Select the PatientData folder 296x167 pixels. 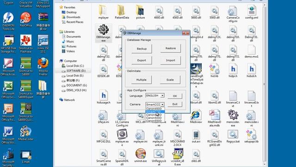click(122, 12)
